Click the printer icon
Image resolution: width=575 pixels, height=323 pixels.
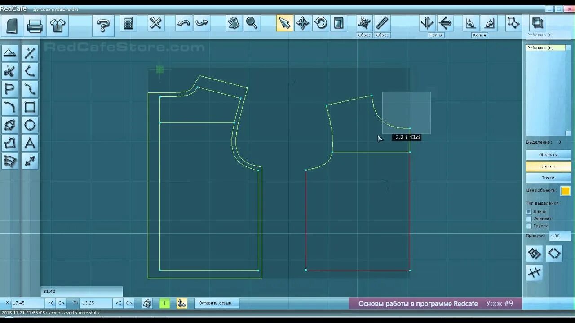tap(35, 25)
